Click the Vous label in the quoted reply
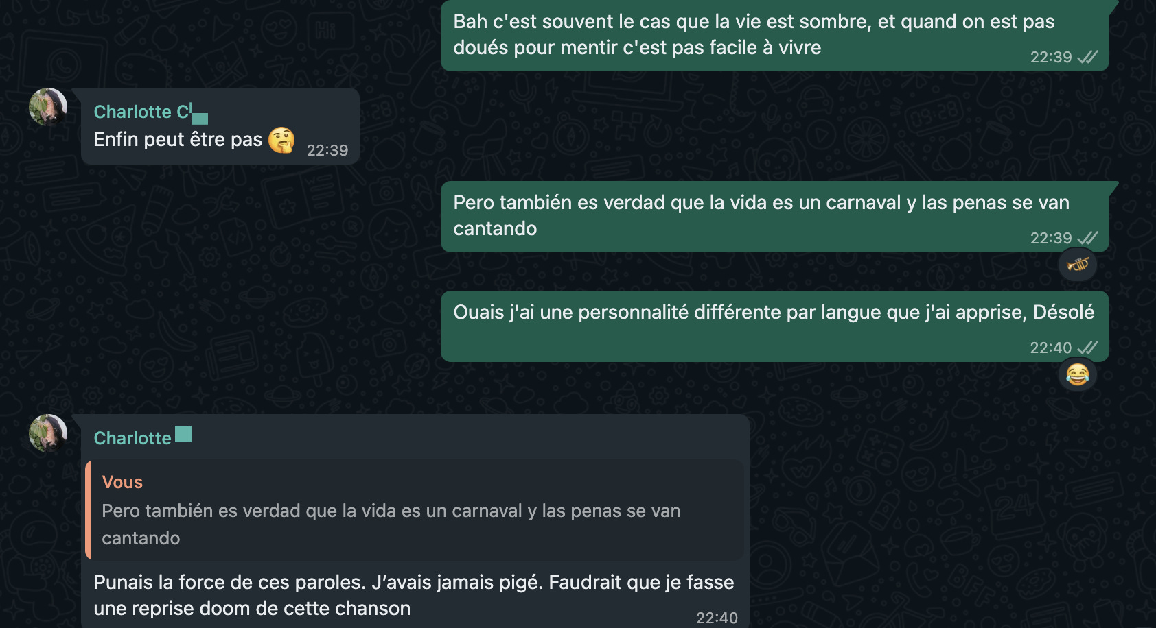1156x628 pixels. (122, 482)
